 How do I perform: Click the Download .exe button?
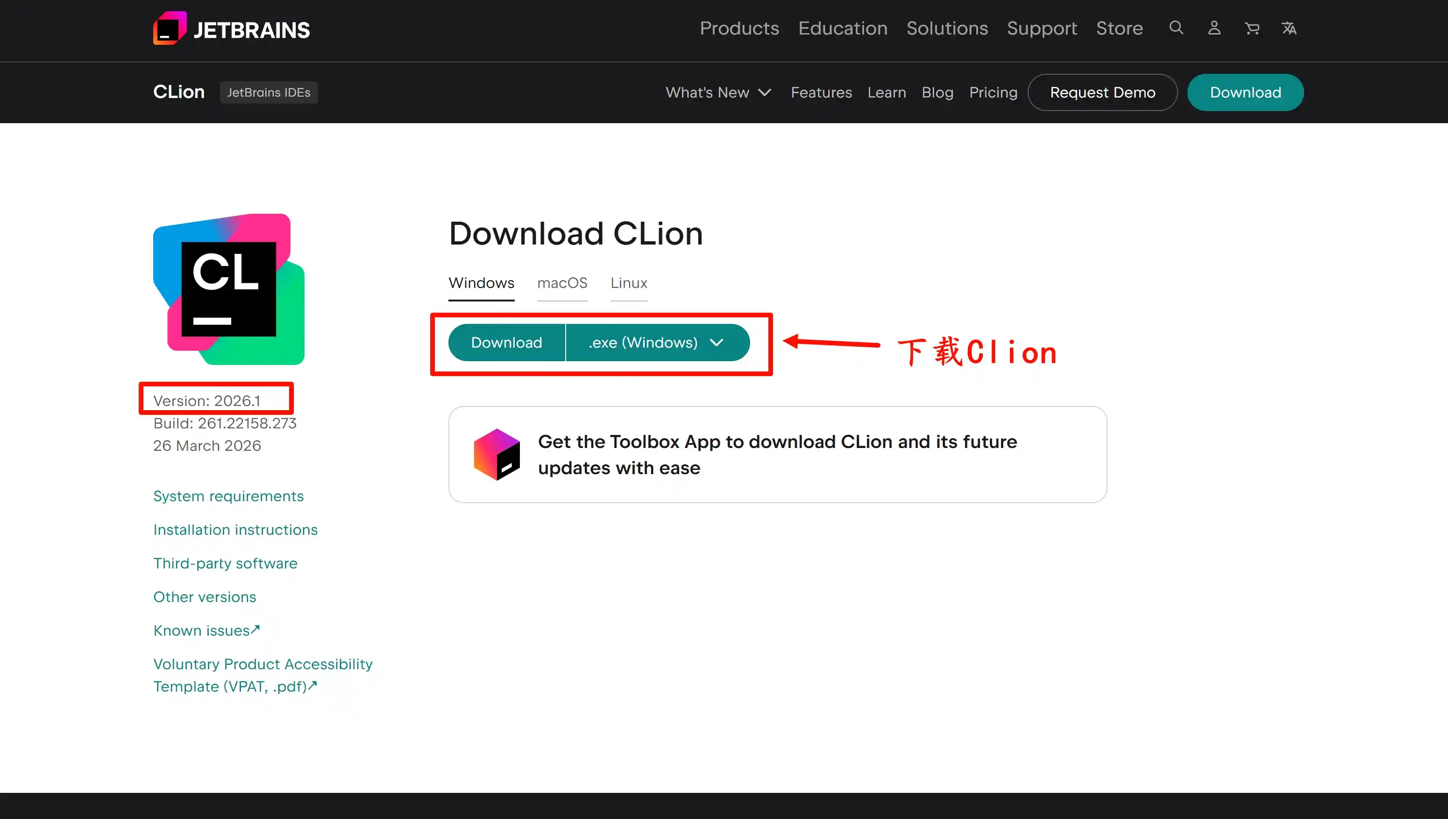(506, 342)
